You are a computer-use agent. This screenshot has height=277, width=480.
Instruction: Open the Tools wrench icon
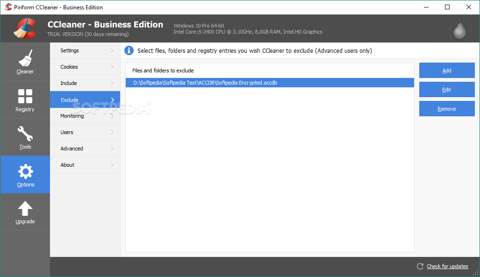click(x=25, y=134)
